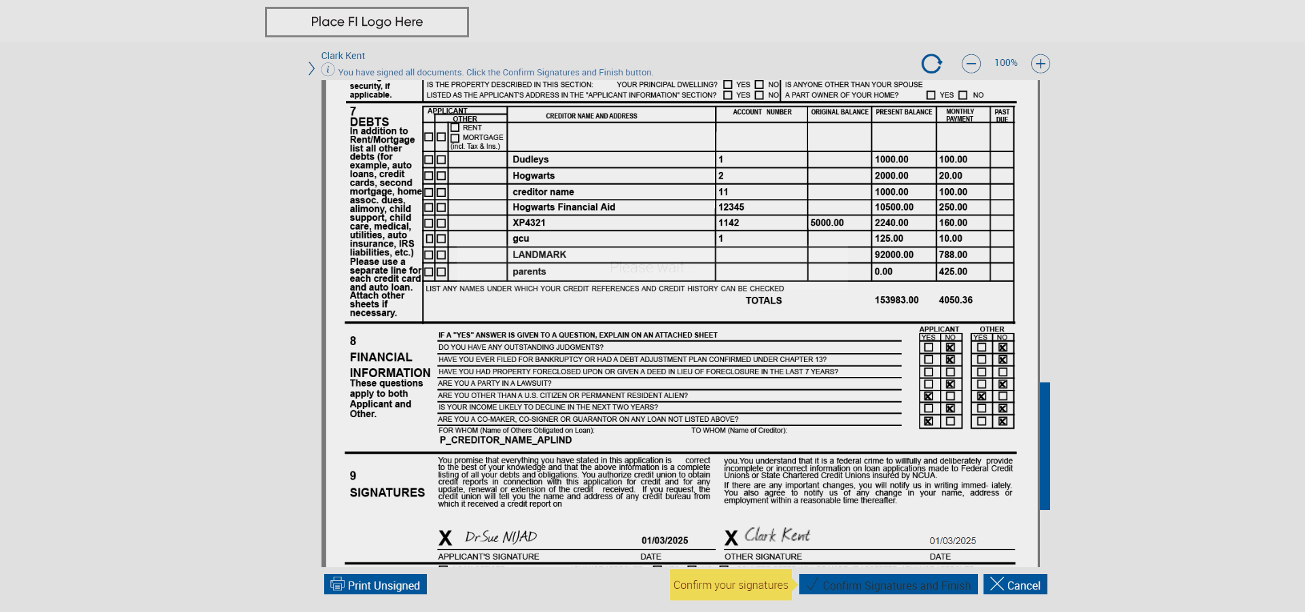Click the XP4321 creditor cell

point(612,223)
